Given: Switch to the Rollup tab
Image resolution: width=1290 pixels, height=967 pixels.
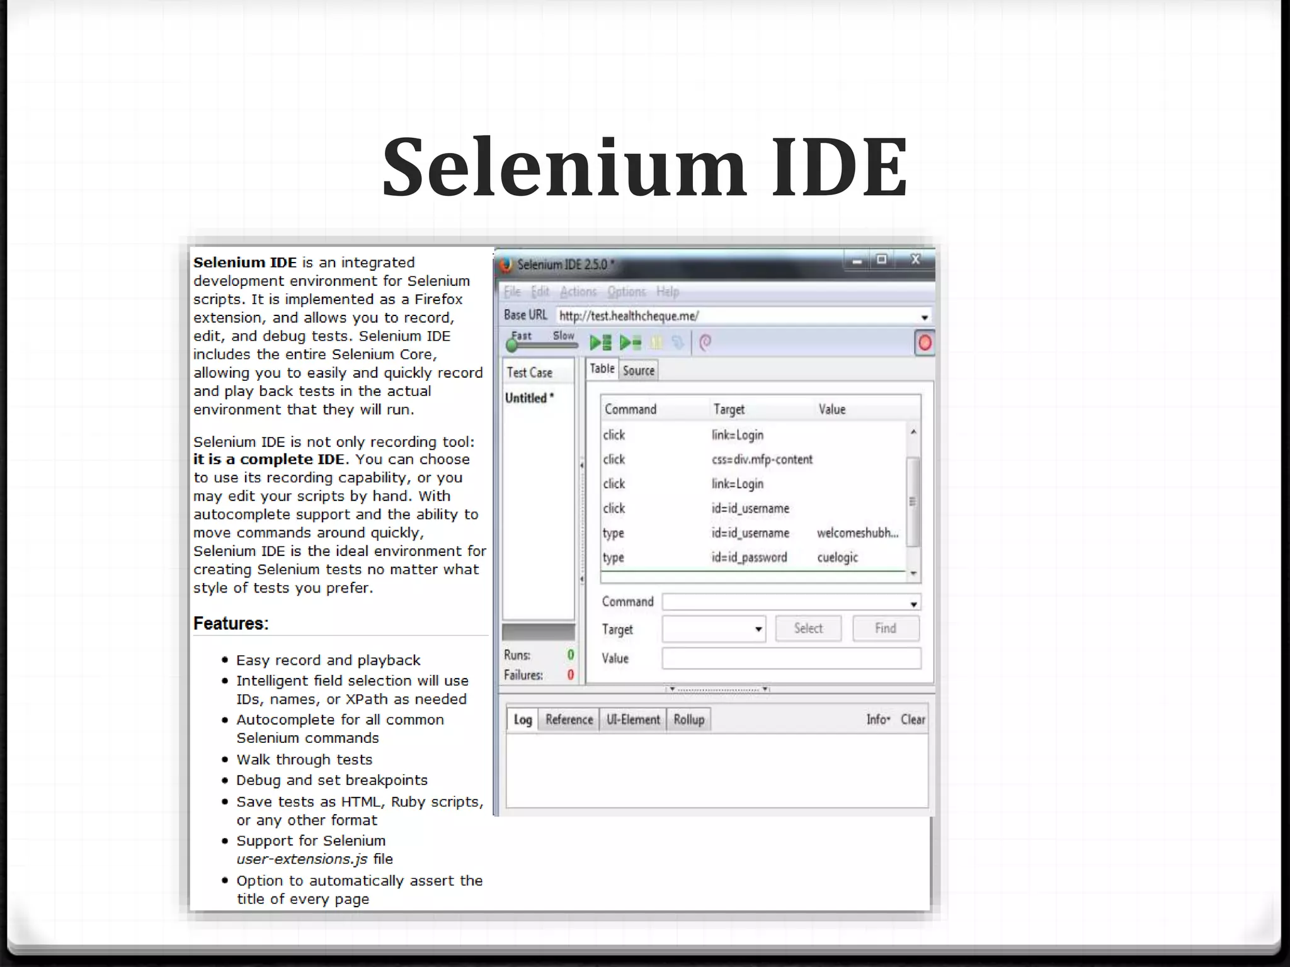Looking at the screenshot, I should click(689, 720).
